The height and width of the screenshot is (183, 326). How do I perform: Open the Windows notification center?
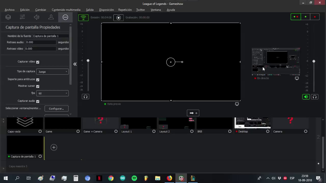(x=318, y=178)
